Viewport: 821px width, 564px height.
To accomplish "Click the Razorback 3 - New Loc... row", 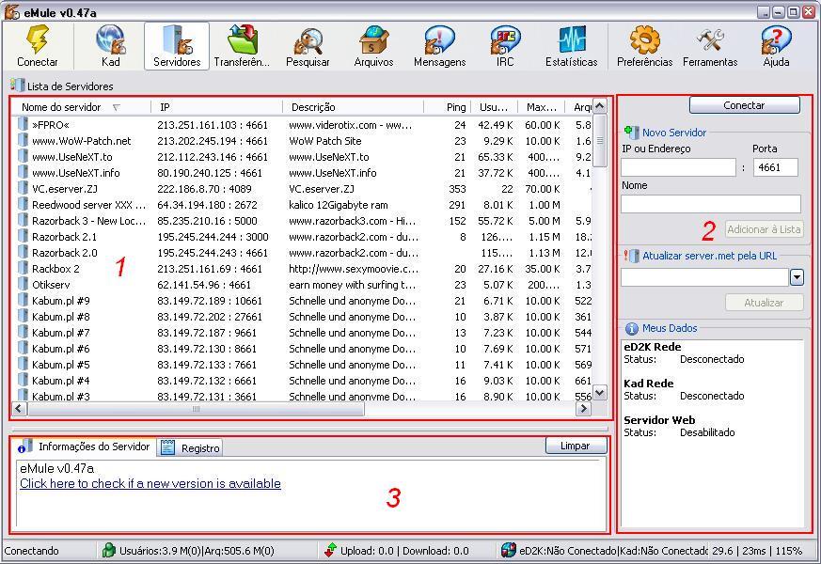I will tap(302, 221).
